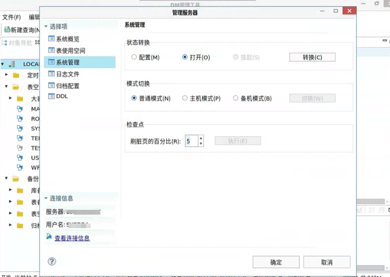Open the 归档配置 page icon
The image size is (390, 277).
click(x=51, y=85)
